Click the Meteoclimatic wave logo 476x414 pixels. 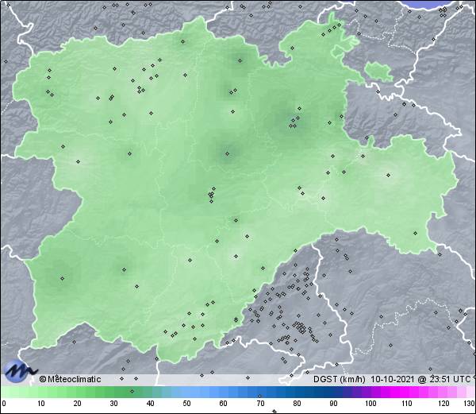tap(21, 371)
